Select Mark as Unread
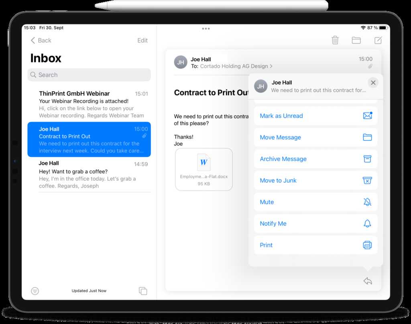Image resolution: width=411 pixels, height=324 pixels. (x=315, y=116)
